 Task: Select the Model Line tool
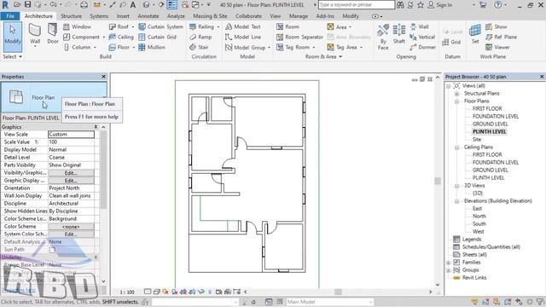(x=243, y=37)
